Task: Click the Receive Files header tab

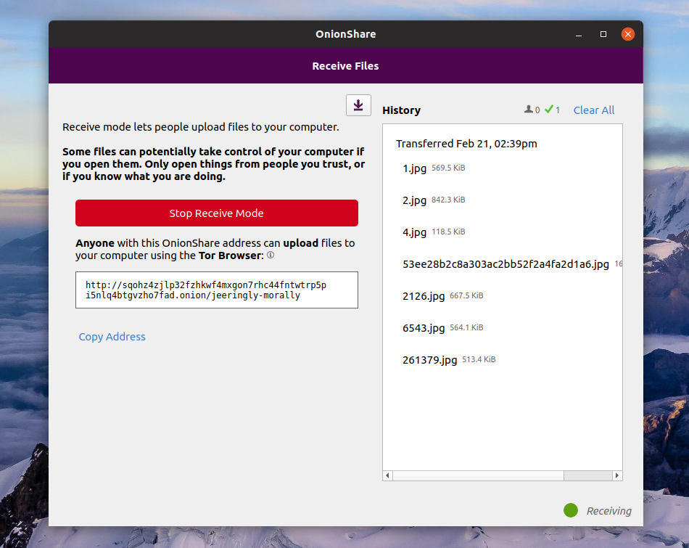Action: tap(345, 66)
